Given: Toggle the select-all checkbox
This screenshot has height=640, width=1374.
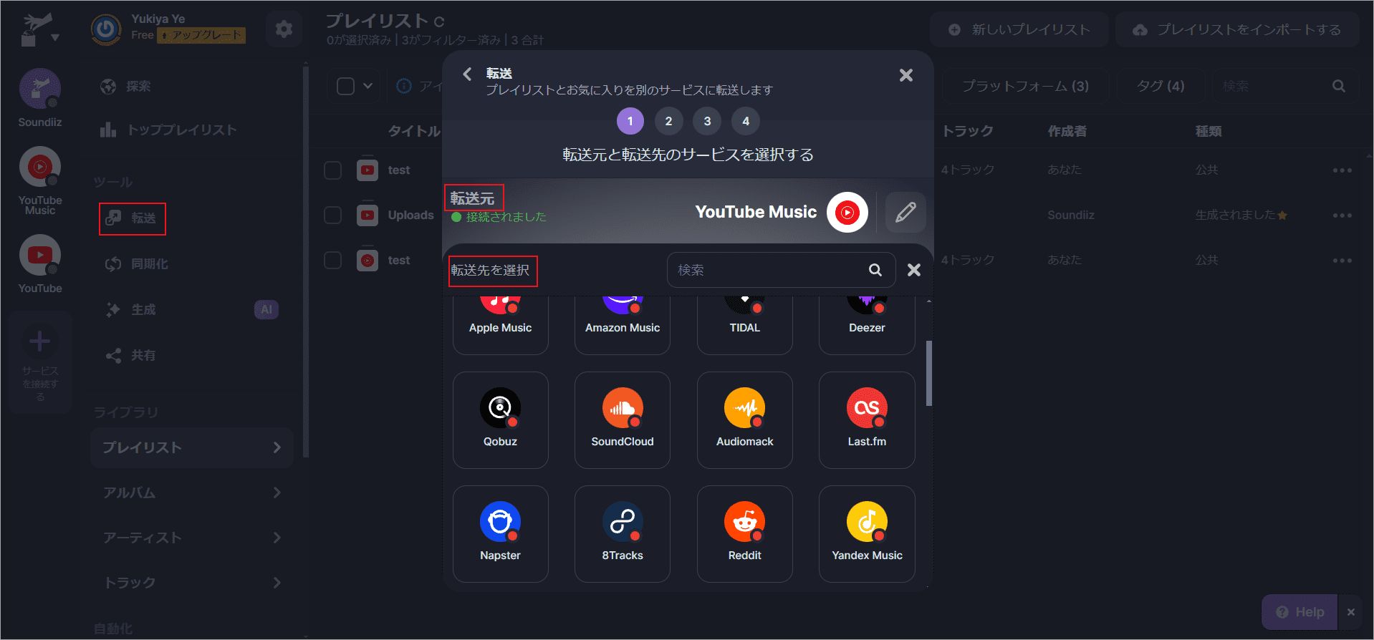Looking at the screenshot, I should [x=345, y=86].
